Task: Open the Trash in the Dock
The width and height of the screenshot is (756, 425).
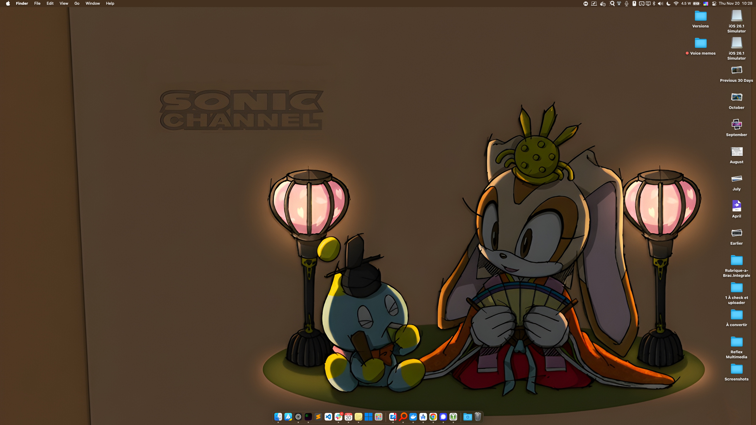Action: click(478, 417)
